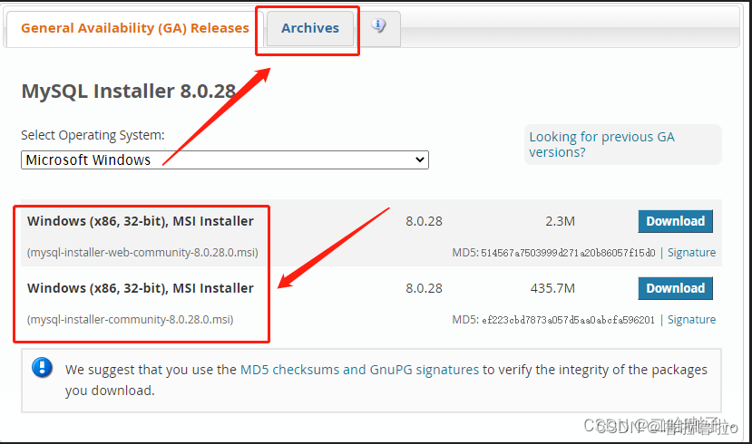Follow the Looking for previous GA versions link

pyautogui.click(x=601, y=145)
